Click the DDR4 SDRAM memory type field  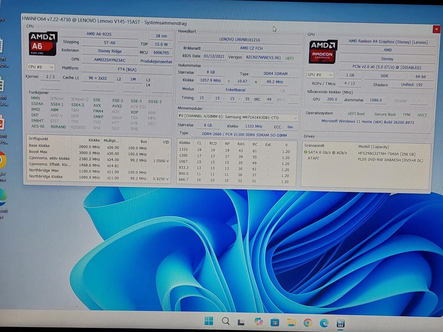pos(275,74)
